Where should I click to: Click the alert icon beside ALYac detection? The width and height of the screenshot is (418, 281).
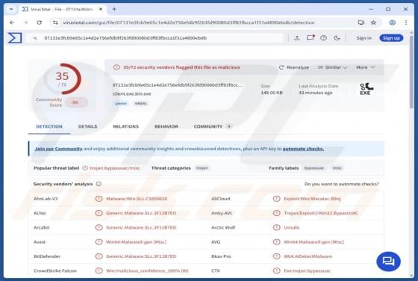(x=99, y=213)
